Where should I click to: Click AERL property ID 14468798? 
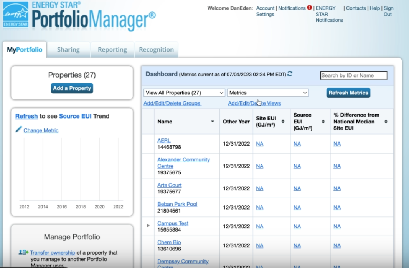(169, 147)
